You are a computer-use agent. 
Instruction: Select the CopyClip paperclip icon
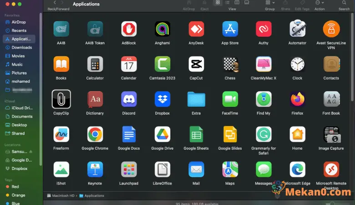click(x=61, y=99)
